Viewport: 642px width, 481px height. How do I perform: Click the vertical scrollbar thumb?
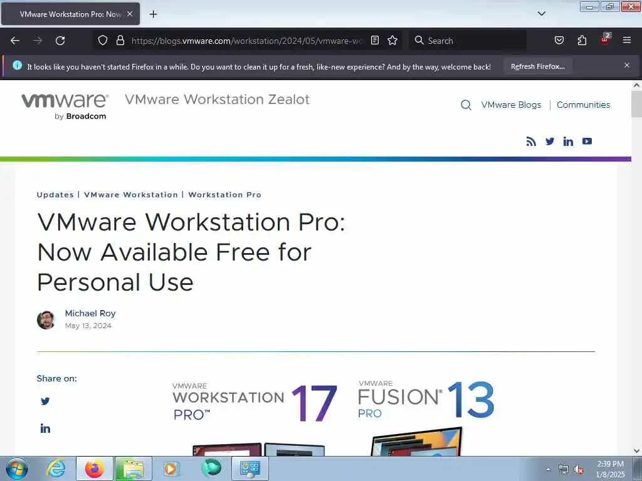coord(636,105)
